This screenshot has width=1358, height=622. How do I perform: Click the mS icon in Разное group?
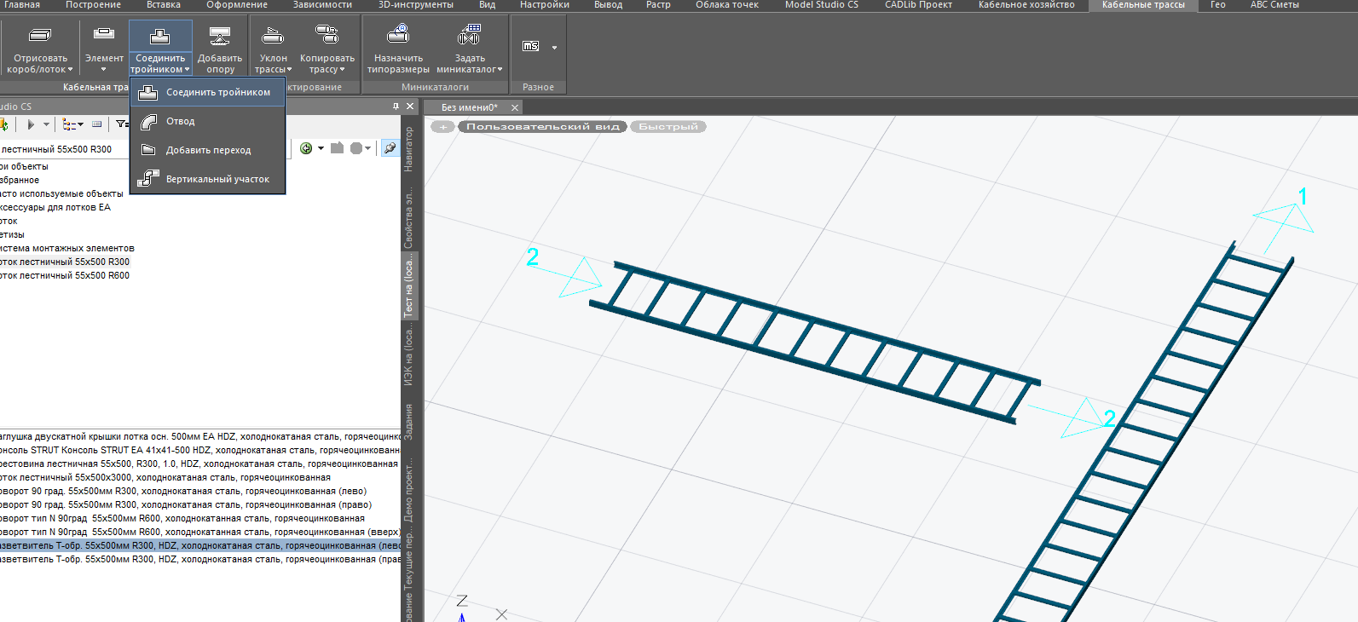[531, 46]
